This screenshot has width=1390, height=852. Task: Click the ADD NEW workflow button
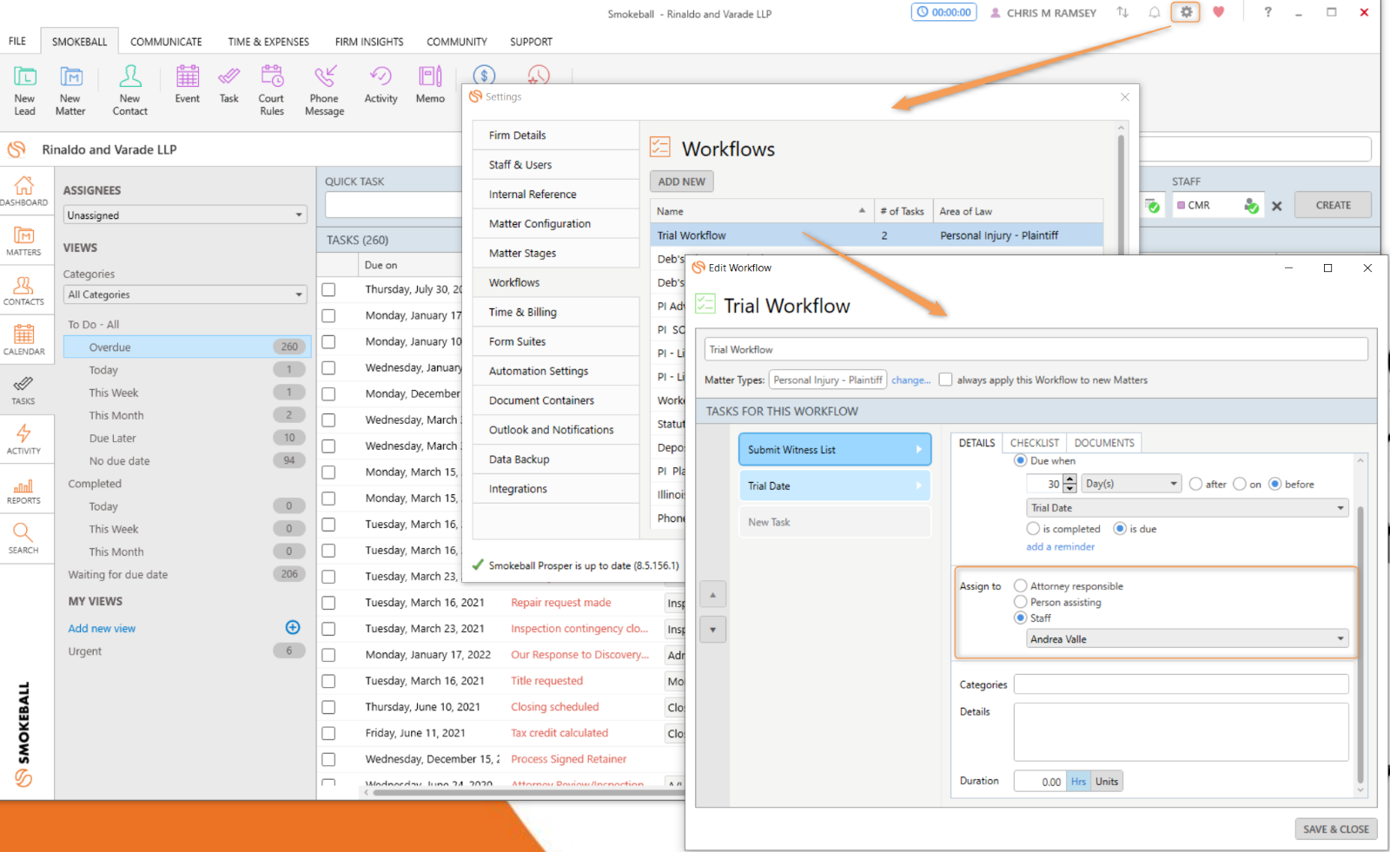681,182
